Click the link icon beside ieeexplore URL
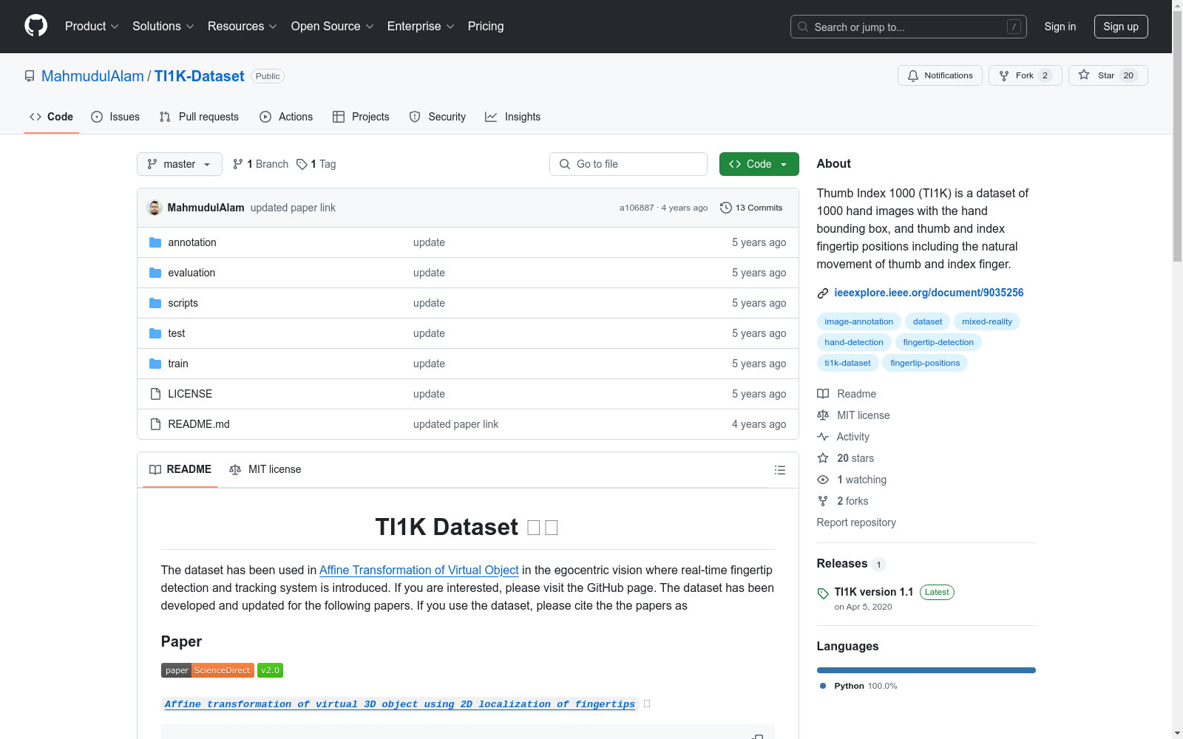This screenshot has width=1183, height=739. (823, 293)
